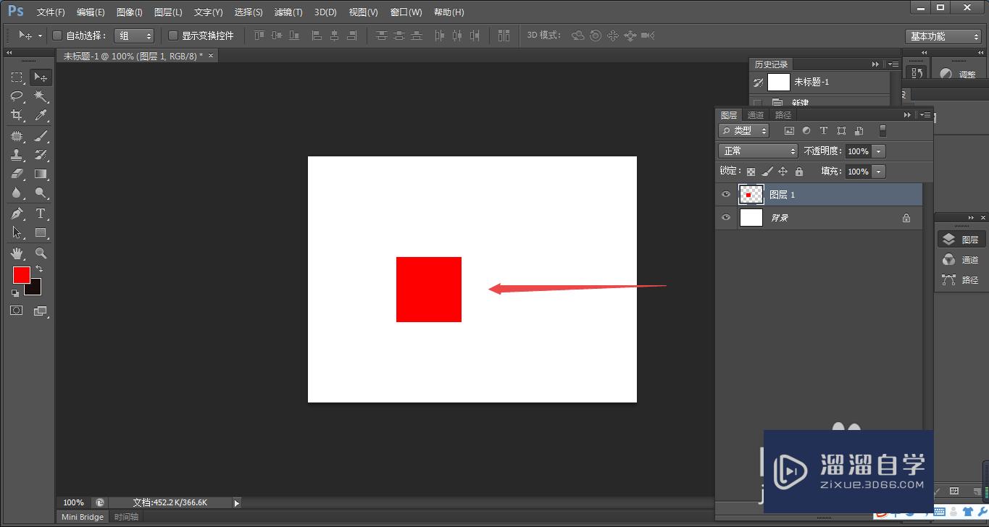Select the Zoom tool
Image resolution: width=989 pixels, height=527 pixels.
[41, 253]
